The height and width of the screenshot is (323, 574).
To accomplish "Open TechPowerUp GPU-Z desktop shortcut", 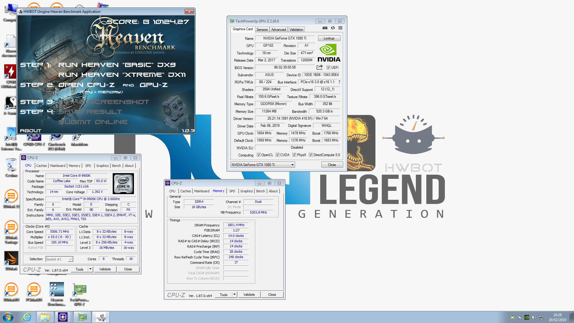I will point(79,294).
